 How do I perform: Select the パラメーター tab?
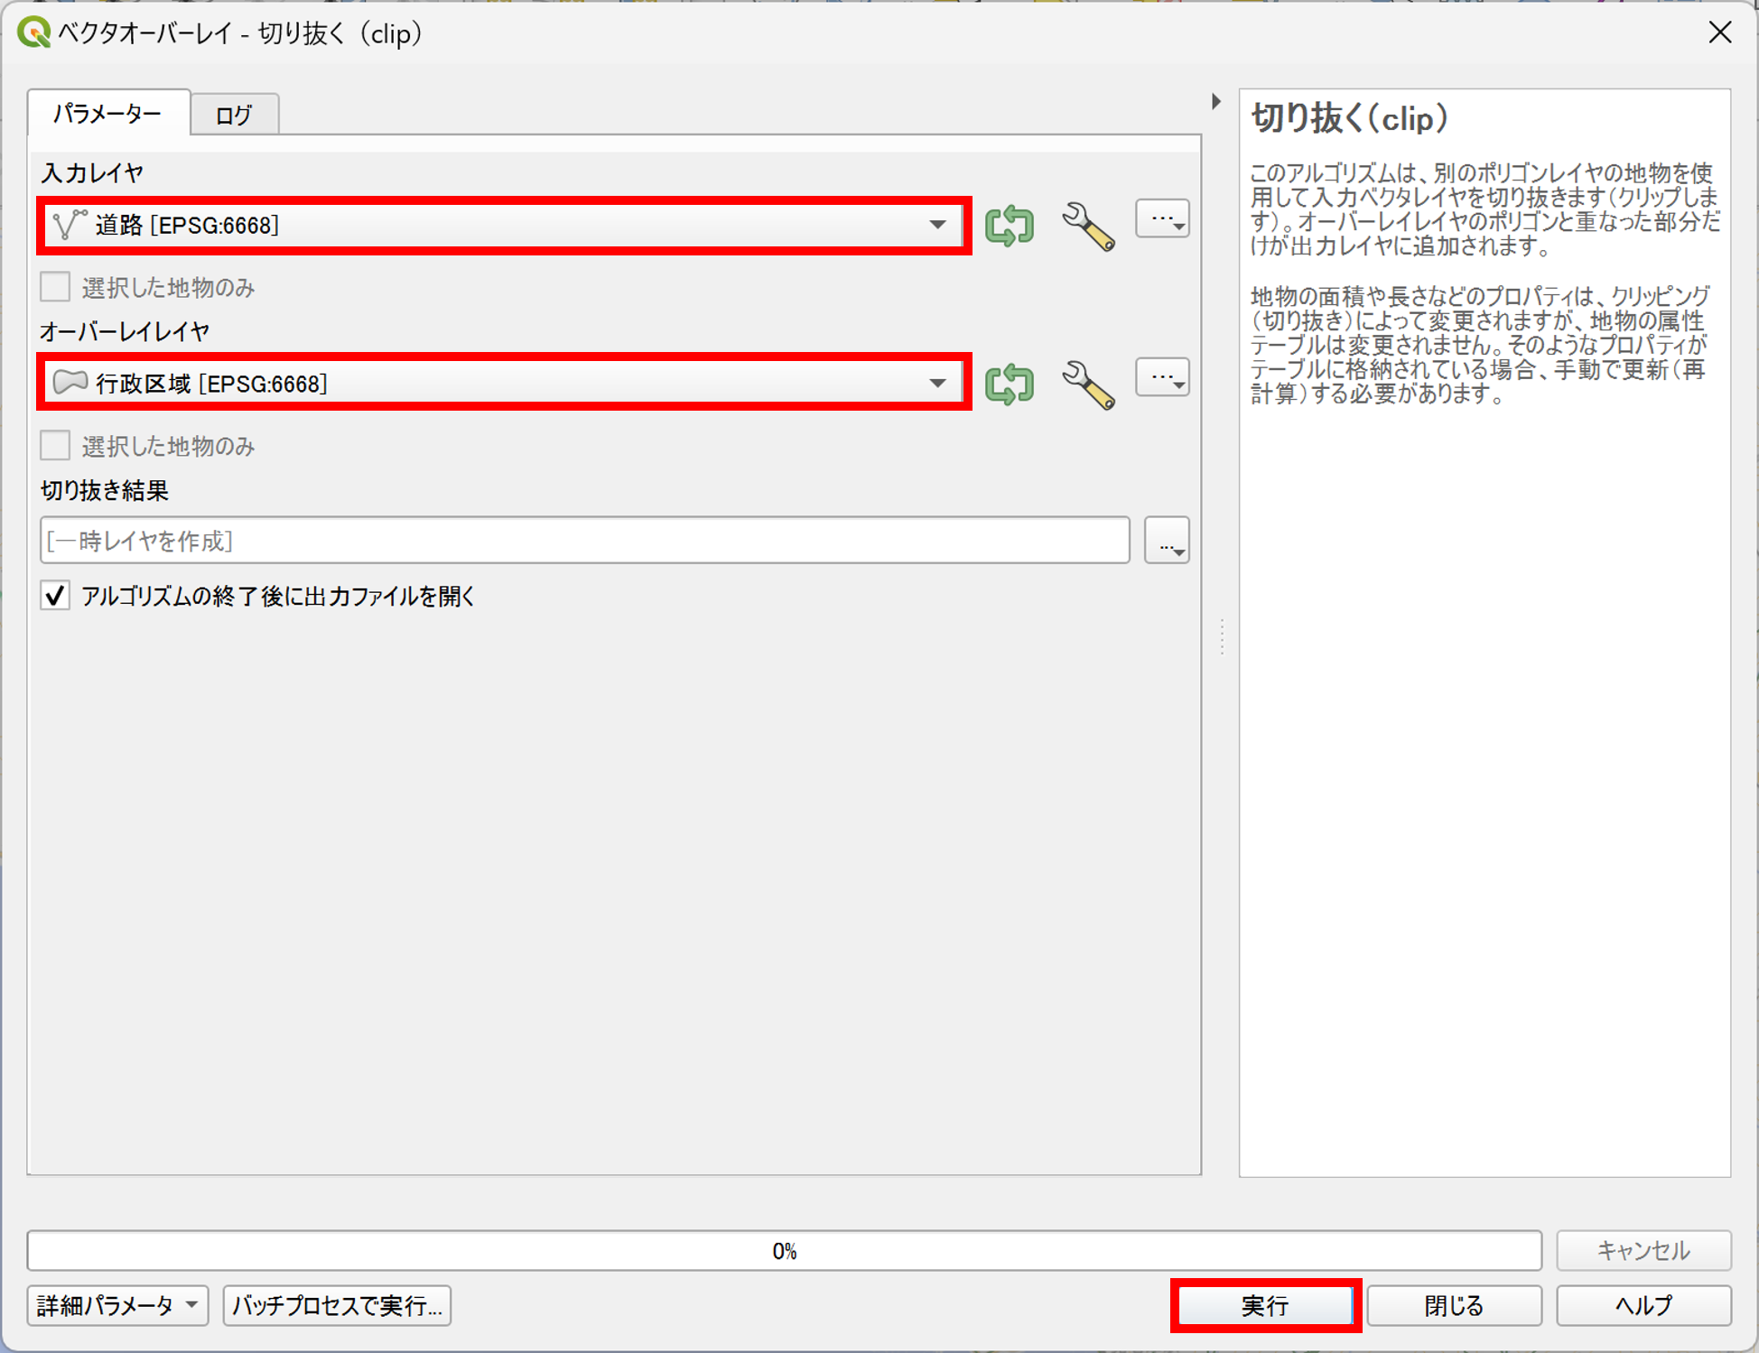pyautogui.click(x=107, y=114)
